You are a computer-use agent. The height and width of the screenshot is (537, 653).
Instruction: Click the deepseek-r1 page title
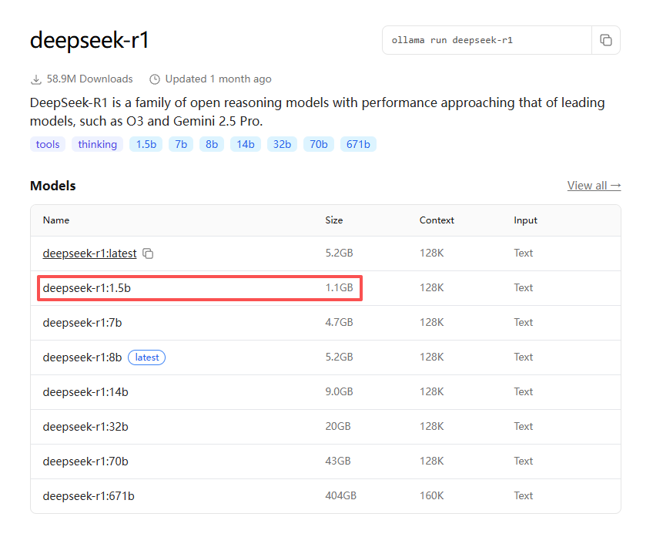(x=89, y=40)
